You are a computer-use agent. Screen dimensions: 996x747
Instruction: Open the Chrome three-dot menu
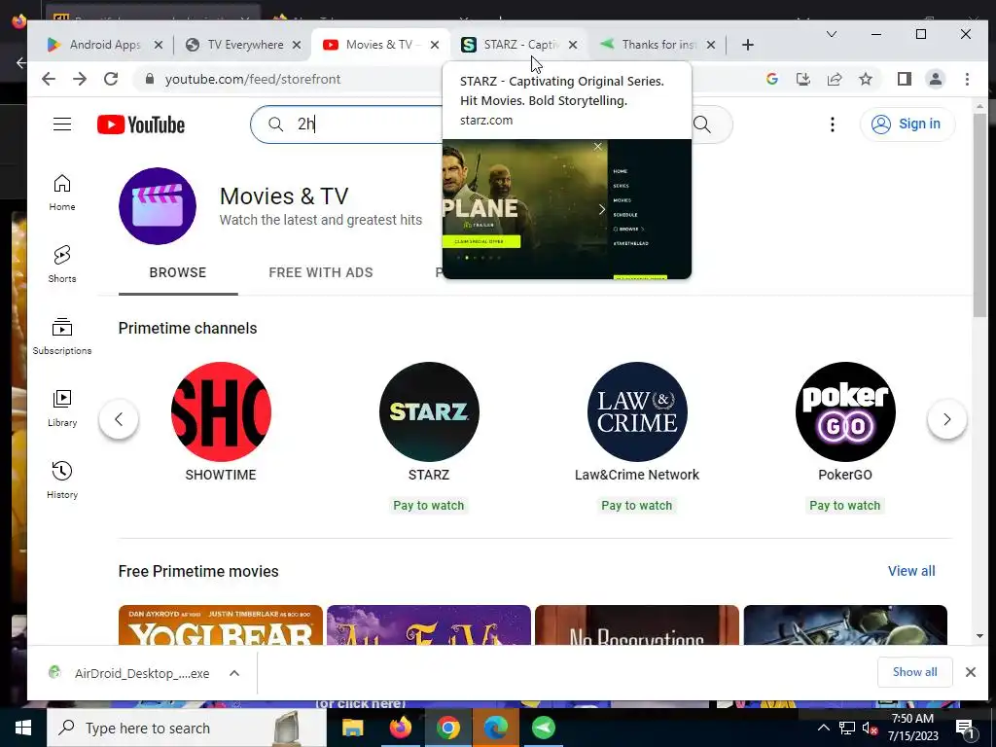[967, 79]
